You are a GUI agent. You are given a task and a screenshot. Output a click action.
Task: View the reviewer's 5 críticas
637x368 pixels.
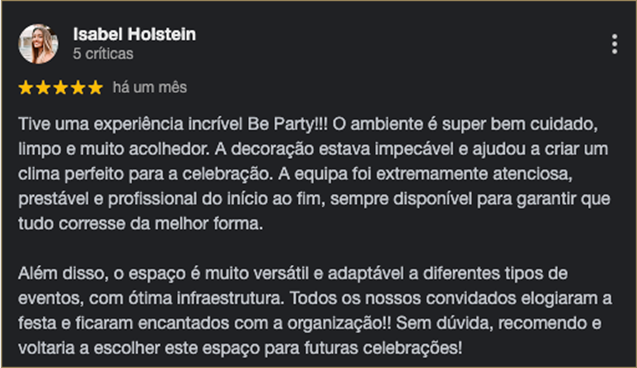103,53
